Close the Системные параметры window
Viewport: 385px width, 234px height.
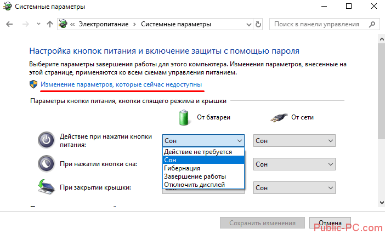pos(373,6)
